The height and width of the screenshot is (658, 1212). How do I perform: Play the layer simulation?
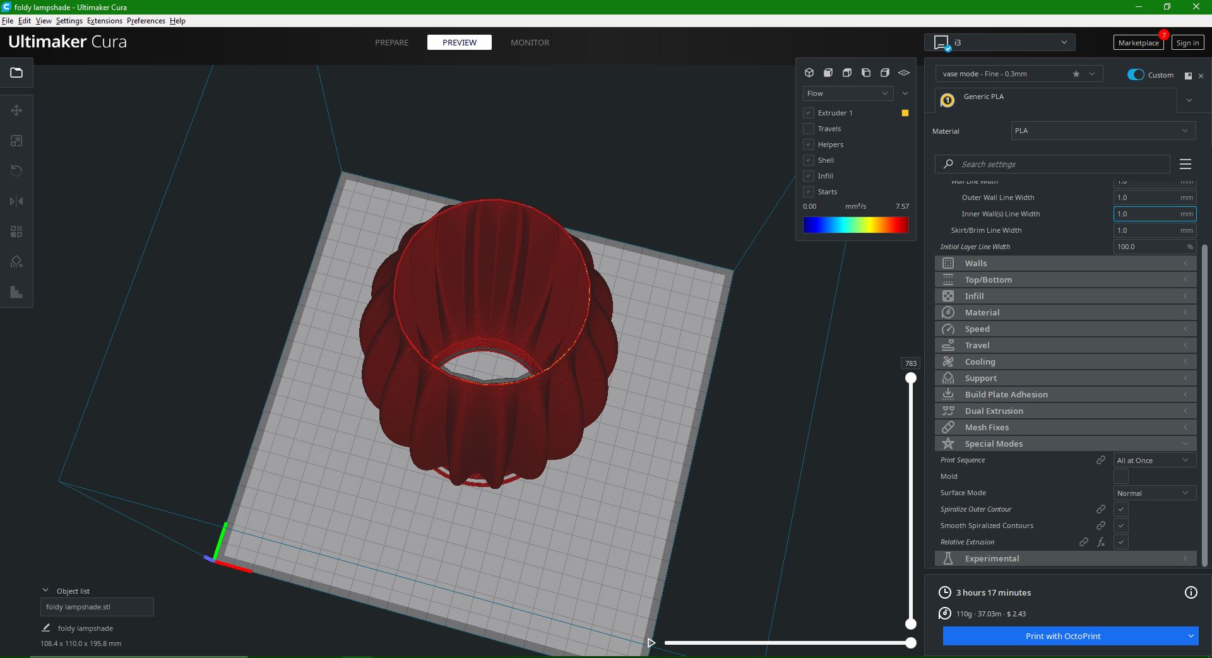click(x=651, y=643)
